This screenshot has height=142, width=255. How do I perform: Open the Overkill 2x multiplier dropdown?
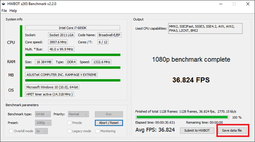click(x=41, y=131)
